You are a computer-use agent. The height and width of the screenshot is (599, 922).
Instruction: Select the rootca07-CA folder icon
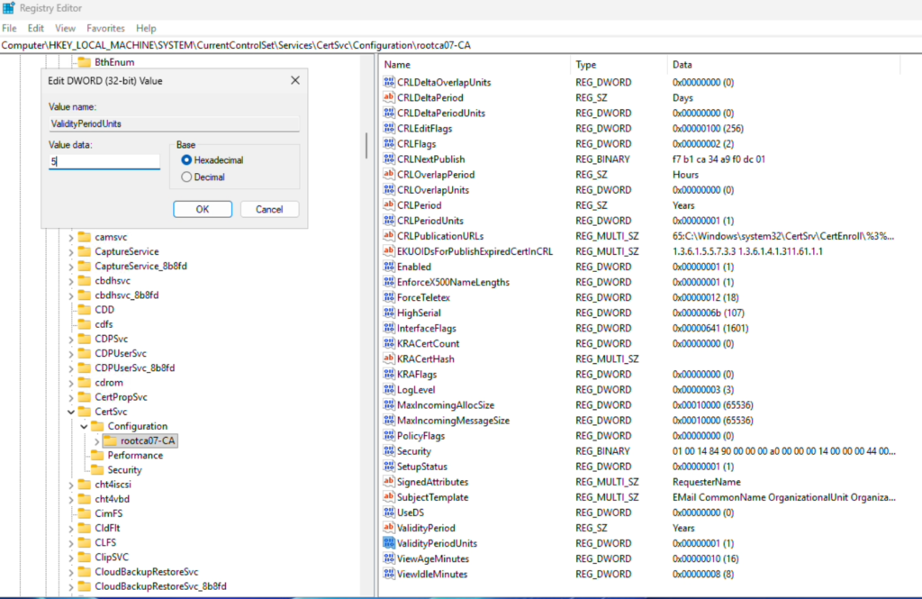110,440
